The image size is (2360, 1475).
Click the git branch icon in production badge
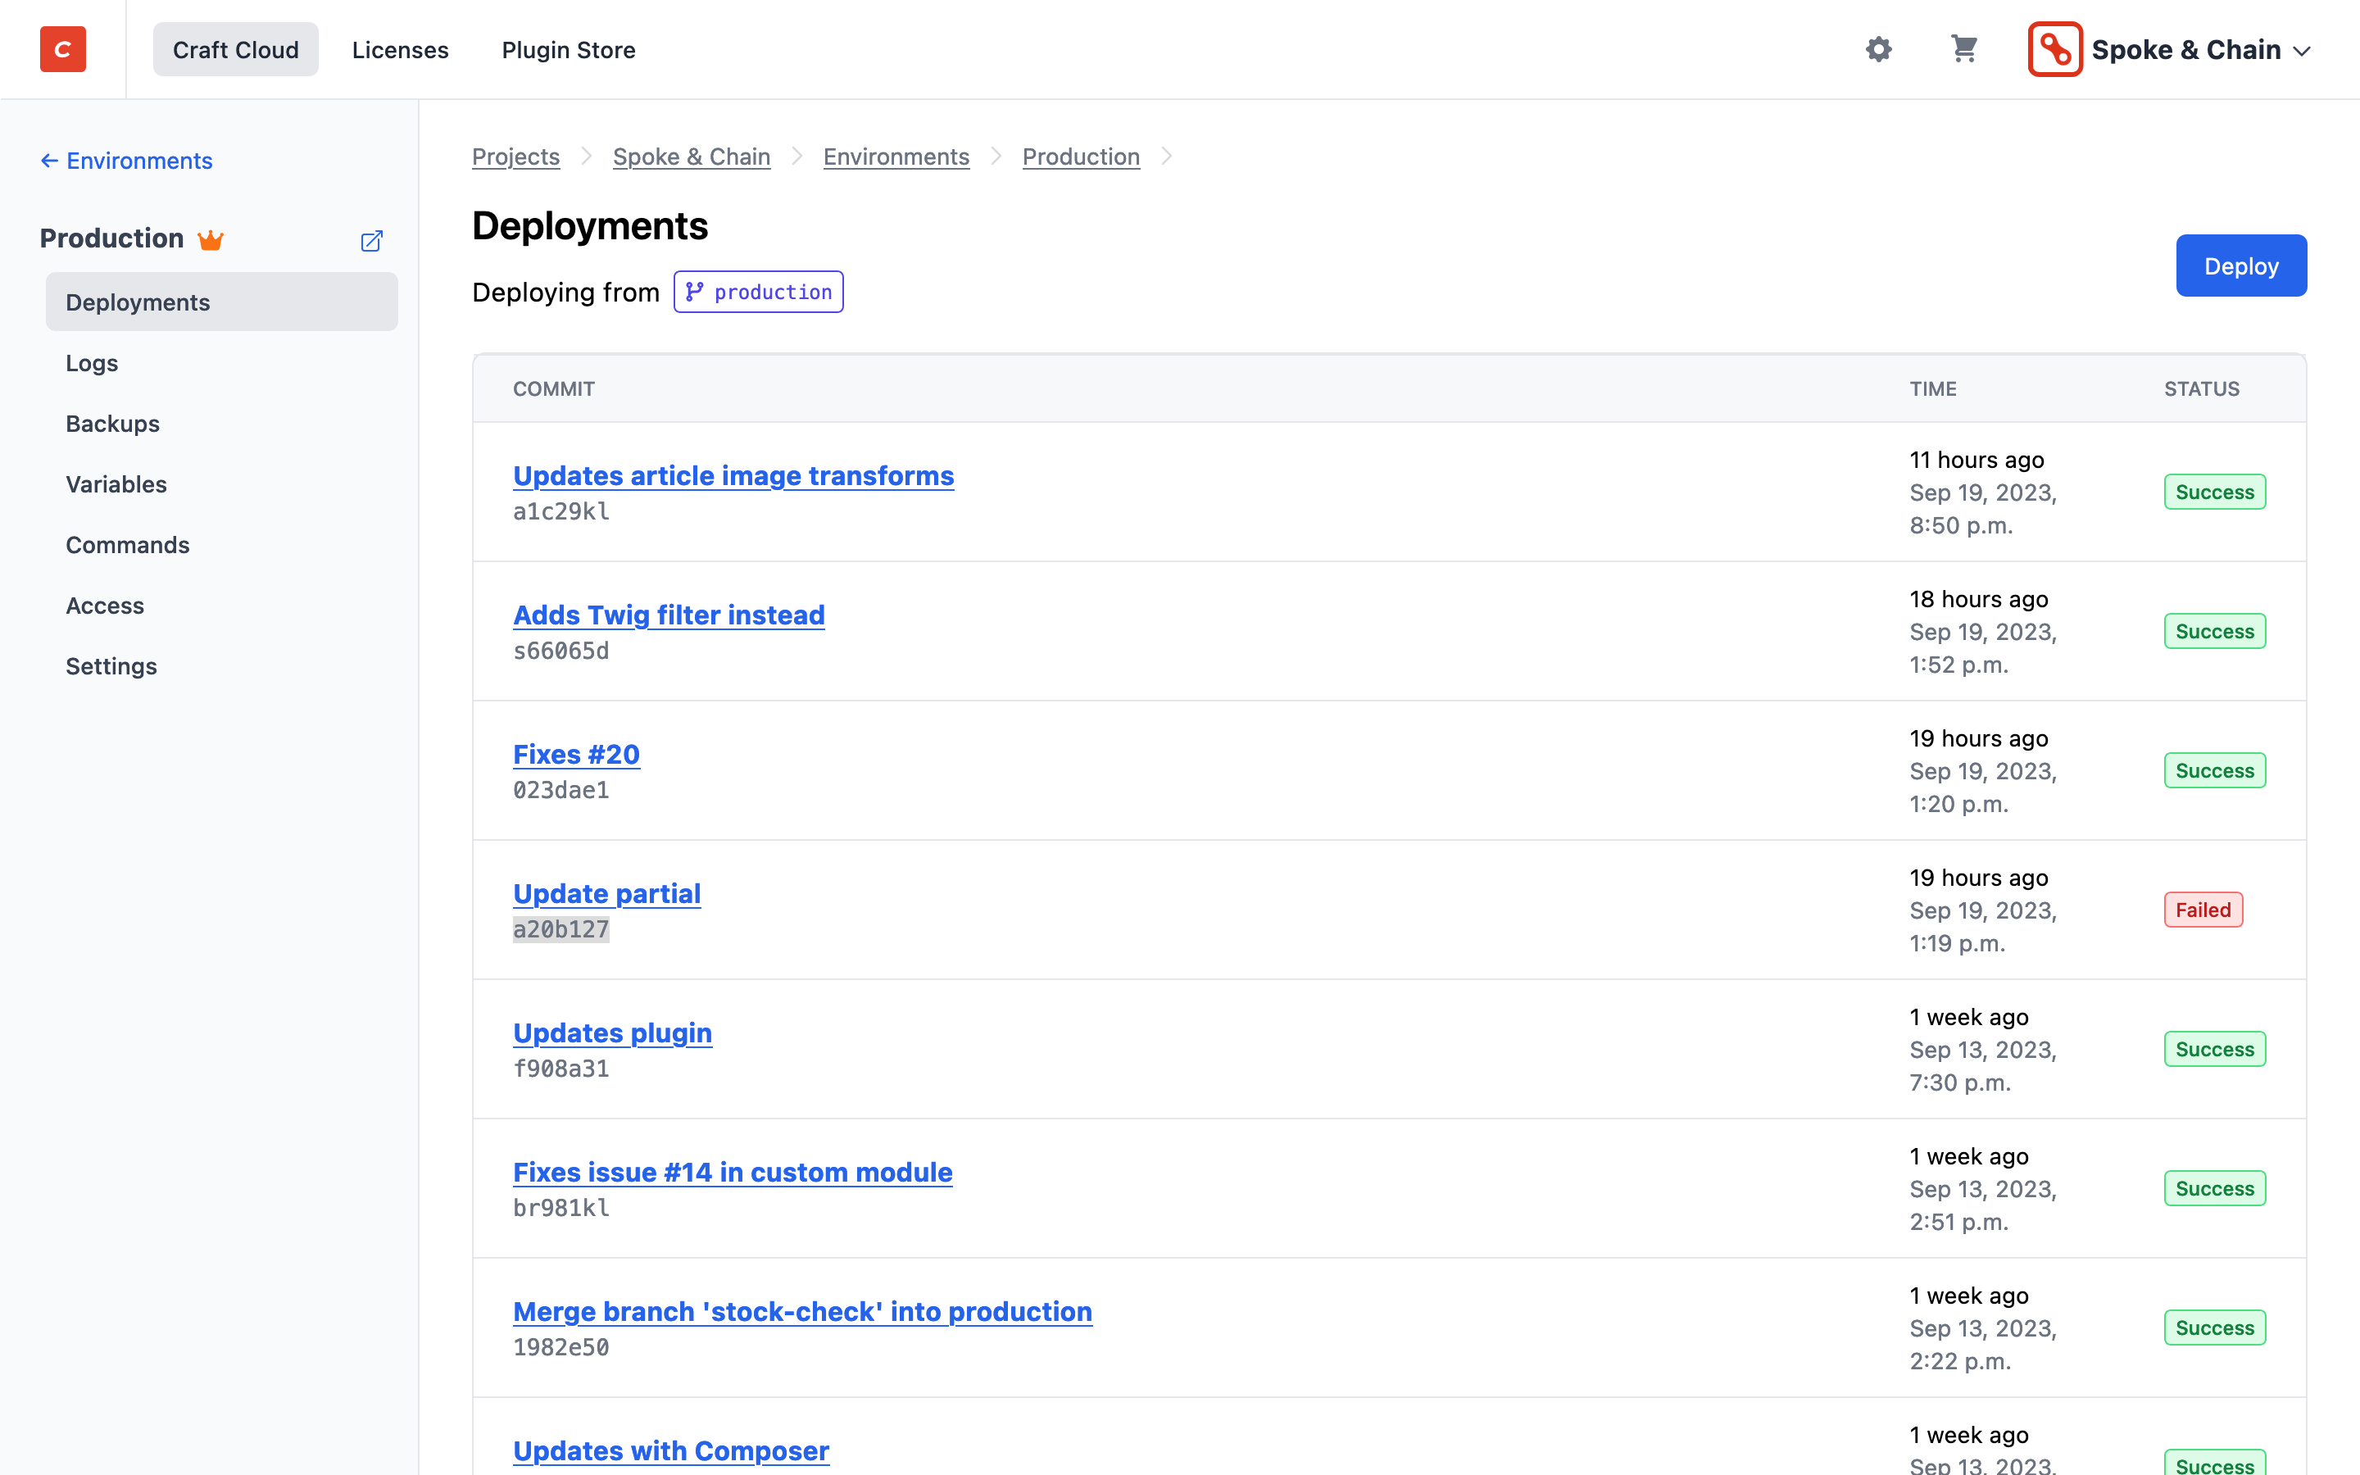coord(694,292)
